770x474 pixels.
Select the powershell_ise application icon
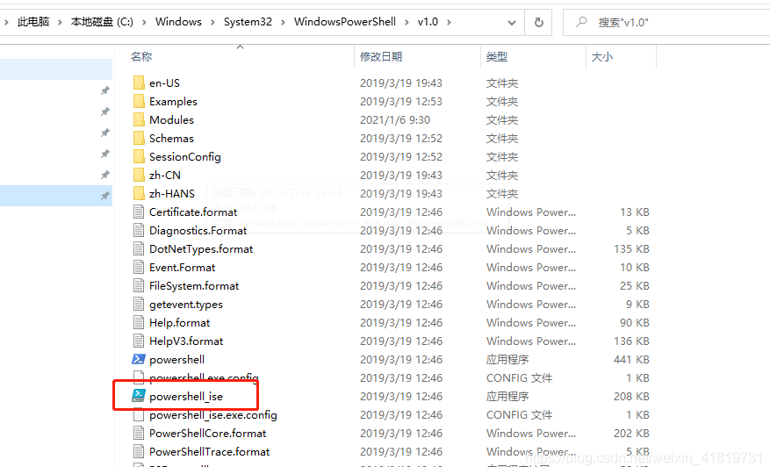[x=139, y=396]
